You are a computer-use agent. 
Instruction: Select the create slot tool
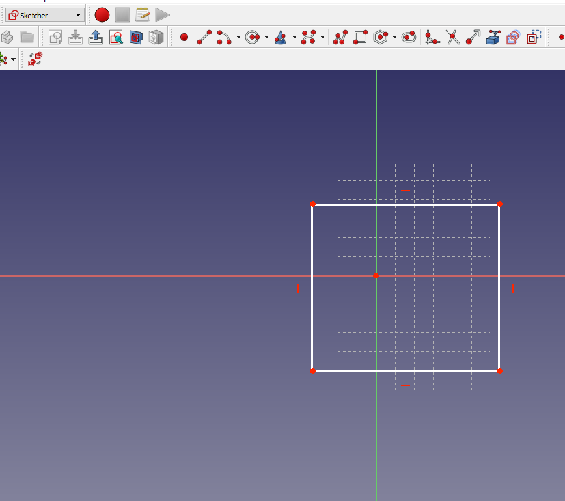[409, 37]
